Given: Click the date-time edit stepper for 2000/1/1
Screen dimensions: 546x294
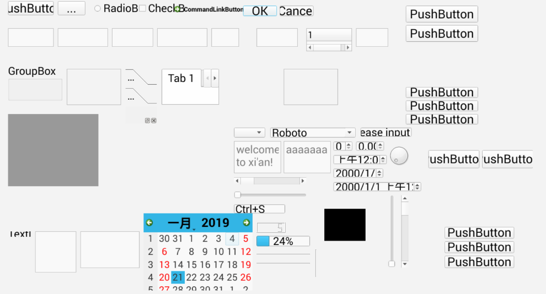Looking at the screenshot, I should tap(417, 187).
